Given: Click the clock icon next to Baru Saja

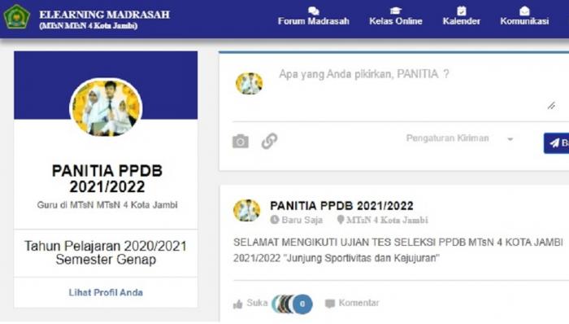Looking at the screenshot, I should 275,220.
